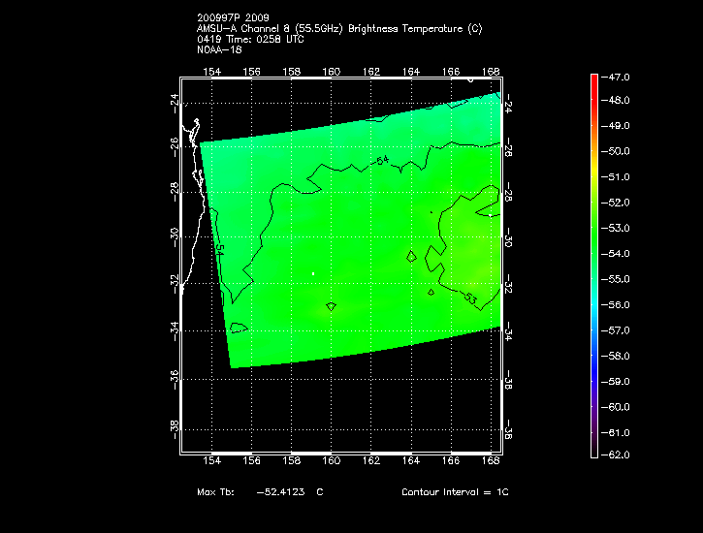Click the '-56.0' colorbar label
703x533 pixels.
coord(615,304)
